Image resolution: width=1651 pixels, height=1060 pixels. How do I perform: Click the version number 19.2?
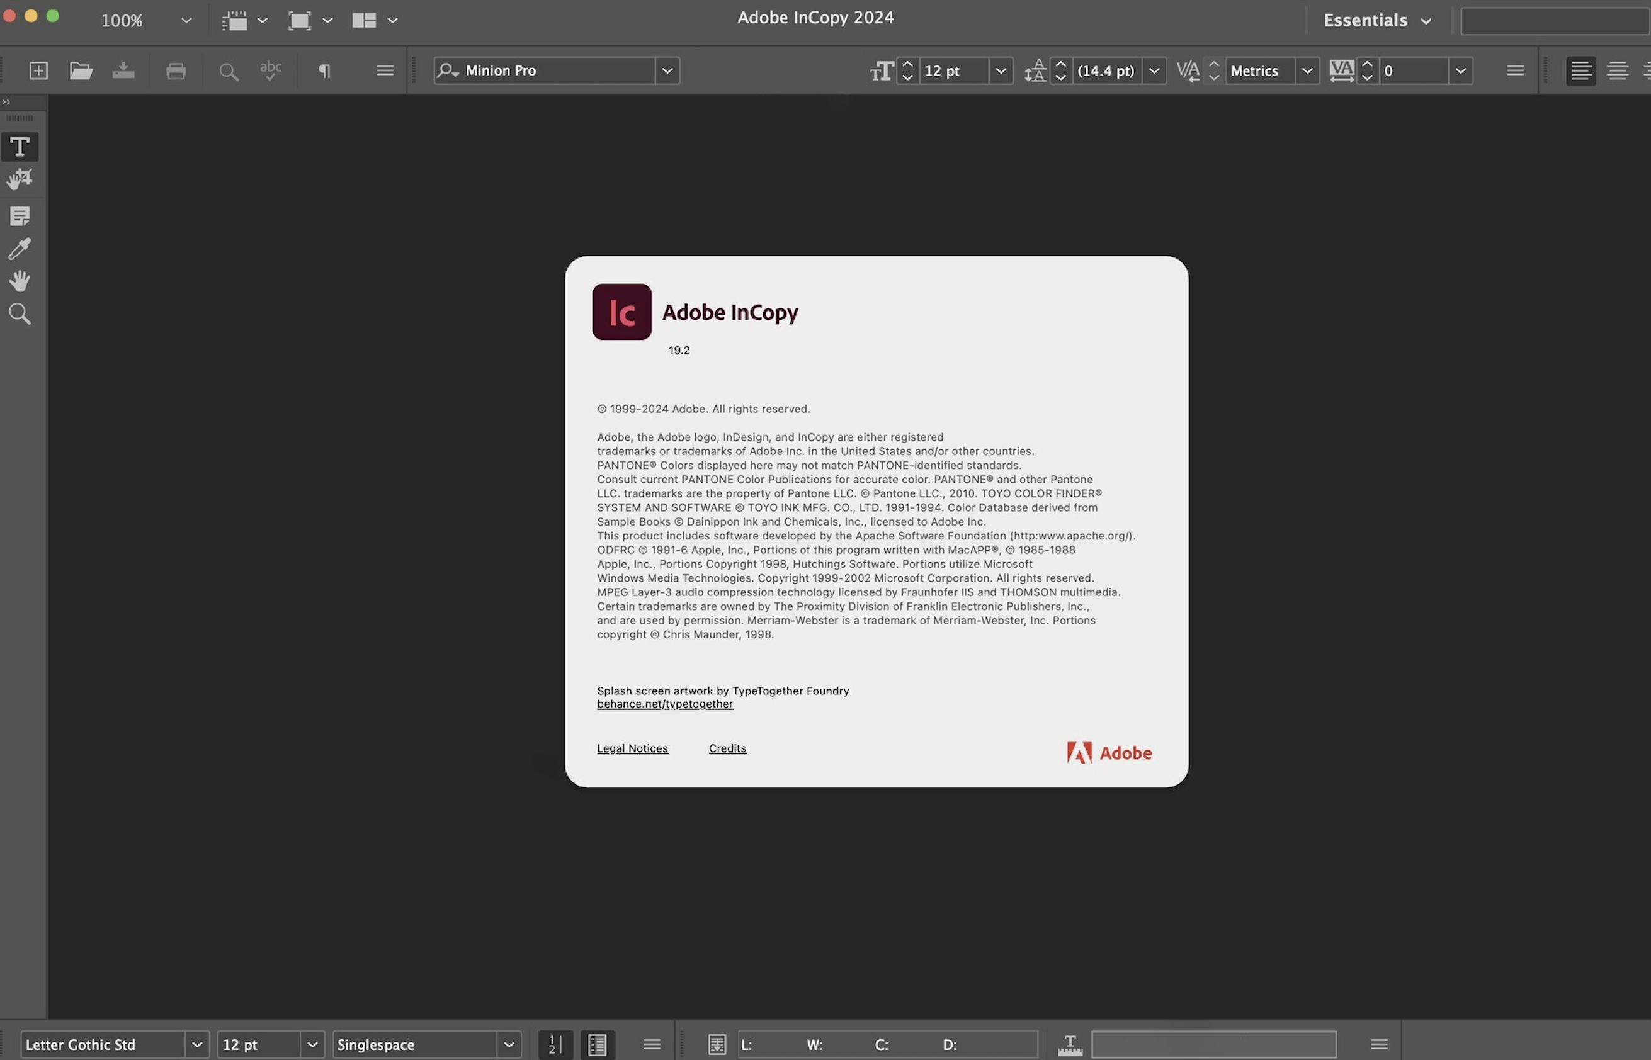(x=679, y=351)
